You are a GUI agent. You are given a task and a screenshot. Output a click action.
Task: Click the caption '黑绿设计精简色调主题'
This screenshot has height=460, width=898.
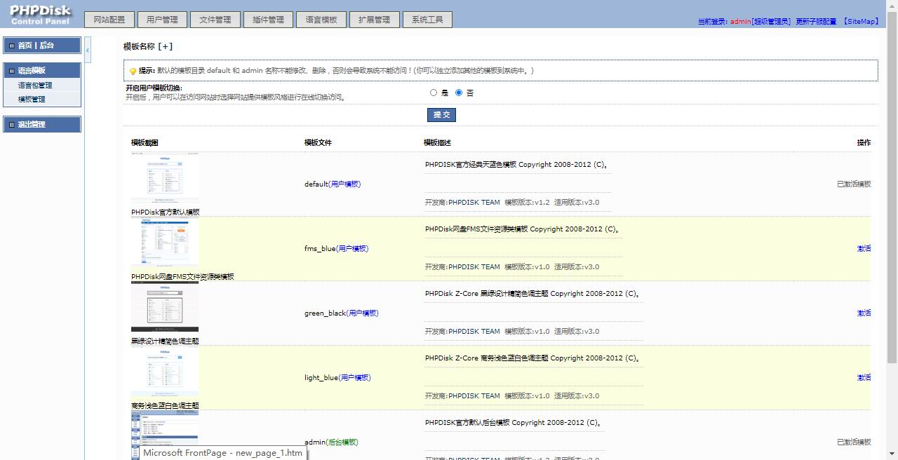click(x=165, y=341)
